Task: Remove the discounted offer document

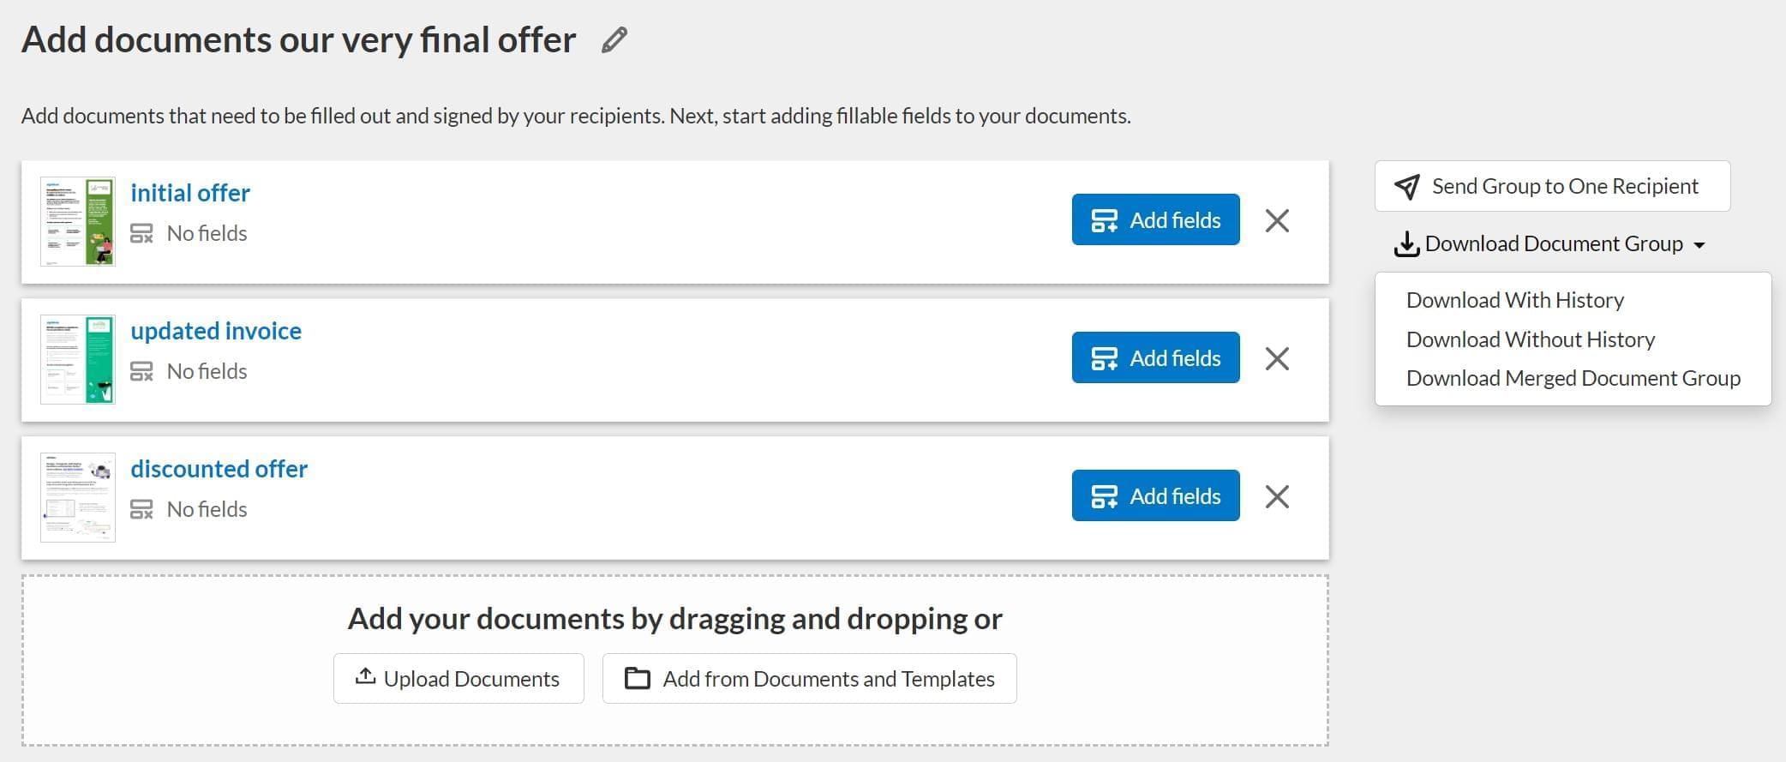Action: tap(1277, 496)
